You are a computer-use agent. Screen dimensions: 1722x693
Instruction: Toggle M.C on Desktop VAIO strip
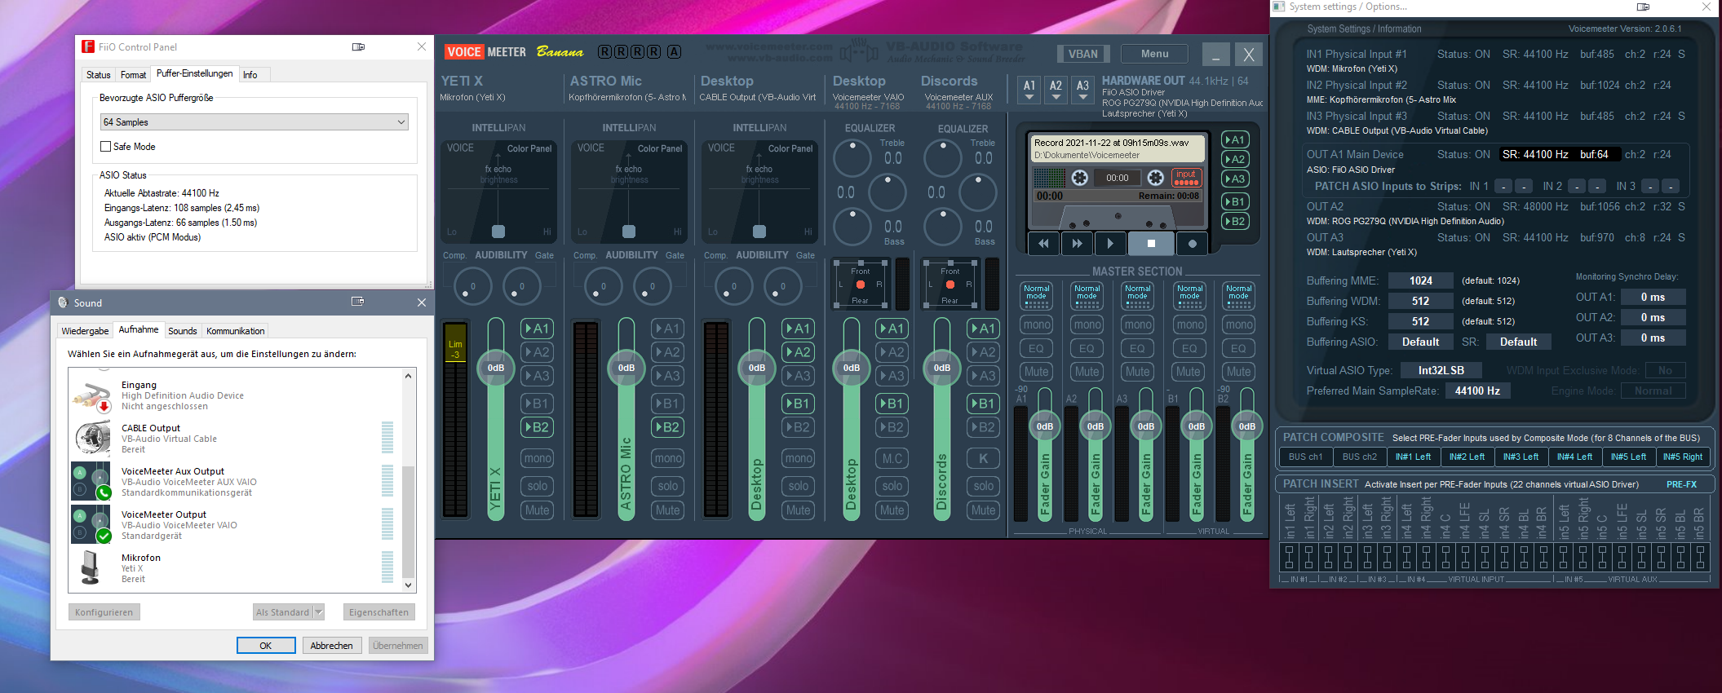coord(892,458)
